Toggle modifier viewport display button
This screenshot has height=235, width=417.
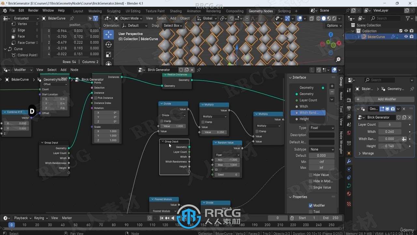(x=387, y=109)
